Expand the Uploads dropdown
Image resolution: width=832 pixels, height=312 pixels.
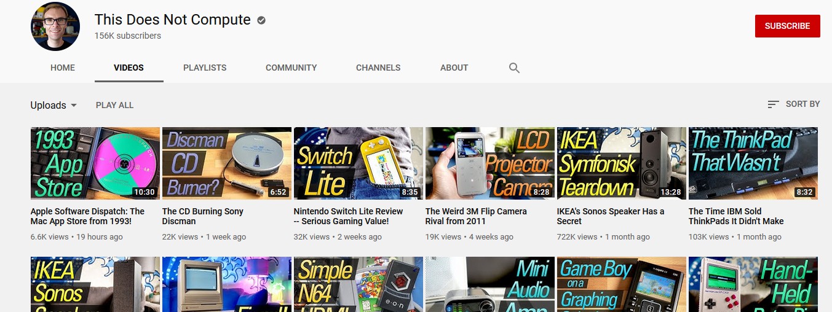(53, 105)
